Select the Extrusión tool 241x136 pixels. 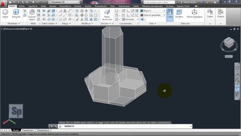coord(16,14)
